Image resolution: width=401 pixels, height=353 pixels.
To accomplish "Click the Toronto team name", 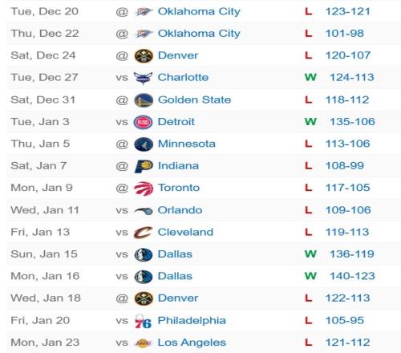I will coord(179,188).
